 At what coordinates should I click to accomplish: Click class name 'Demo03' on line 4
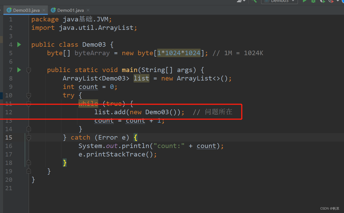pyautogui.click(x=94, y=44)
